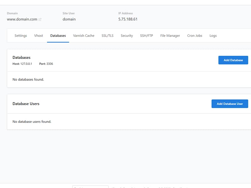Image resolution: width=251 pixels, height=188 pixels.
Task: Open the external link icon beside www.domain.com
Action: click(x=40, y=19)
